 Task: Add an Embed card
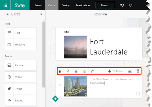(21, 100)
